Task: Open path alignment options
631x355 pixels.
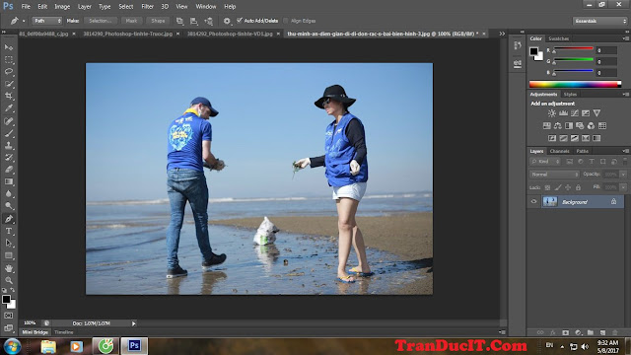Action: 194,21
